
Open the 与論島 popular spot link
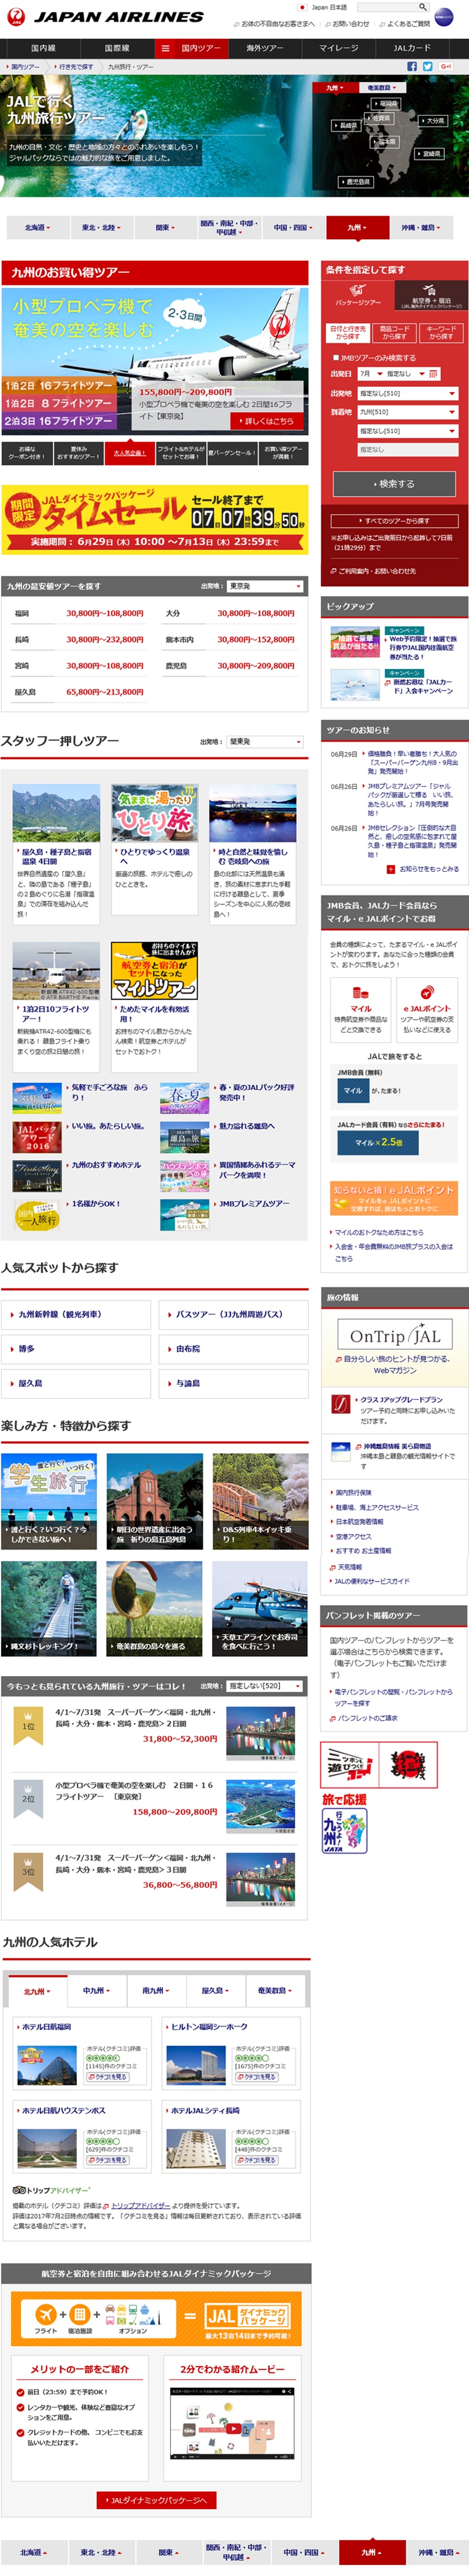[234, 1383]
